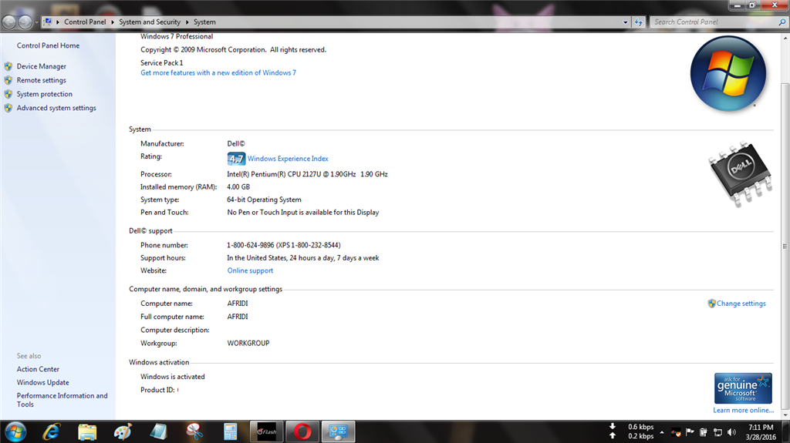This screenshot has width=790, height=443.
Task: Click the Opera browser taskbar icon
Action: click(302, 431)
